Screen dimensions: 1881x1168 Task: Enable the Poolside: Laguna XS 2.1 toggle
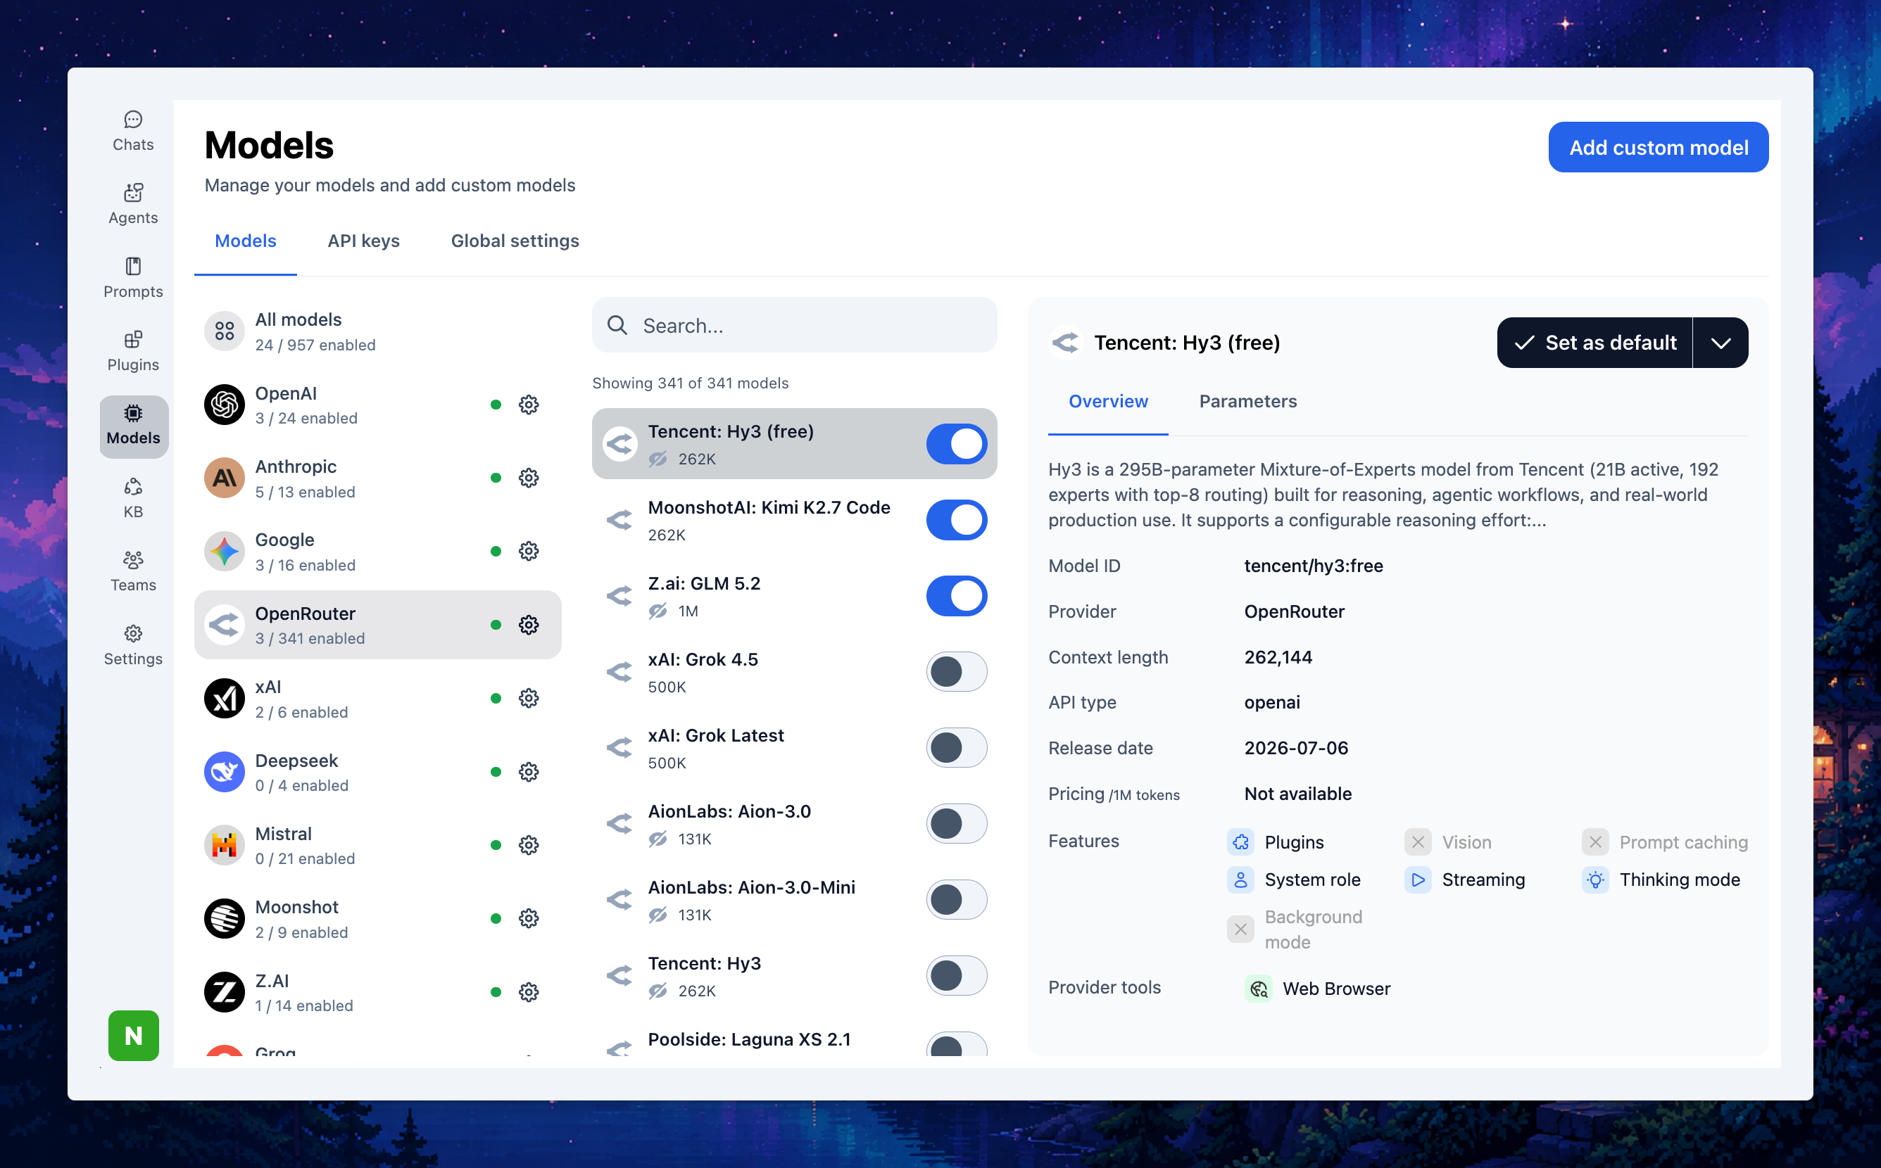957,1044
